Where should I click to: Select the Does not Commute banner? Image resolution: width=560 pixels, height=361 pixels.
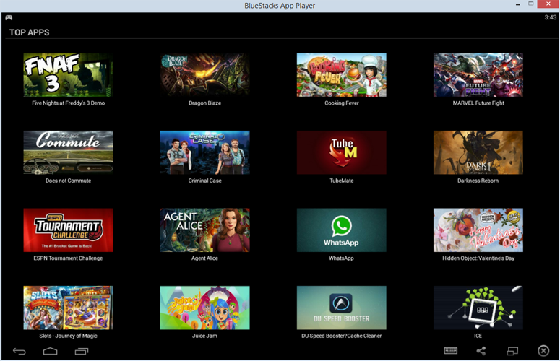tap(68, 152)
